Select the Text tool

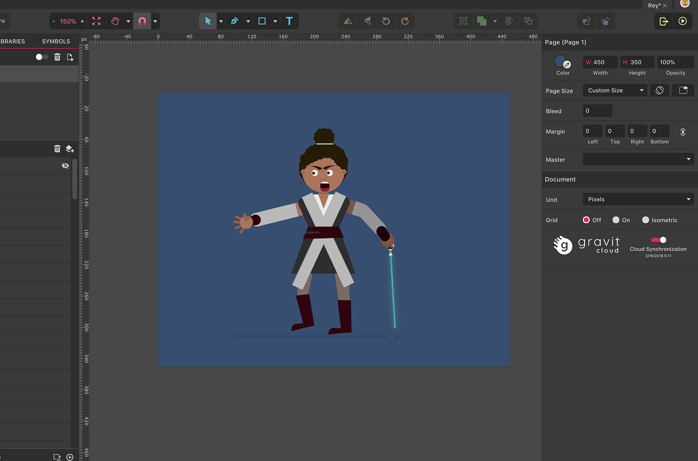click(x=289, y=21)
